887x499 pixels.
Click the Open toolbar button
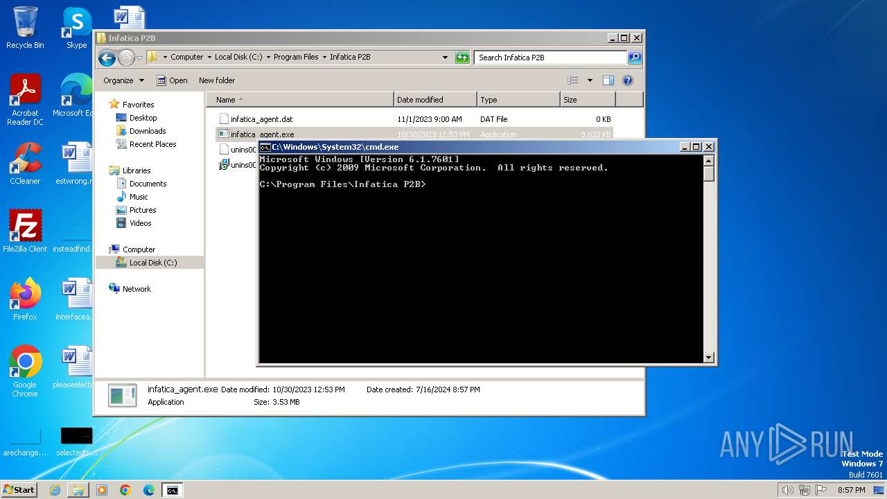pos(172,80)
